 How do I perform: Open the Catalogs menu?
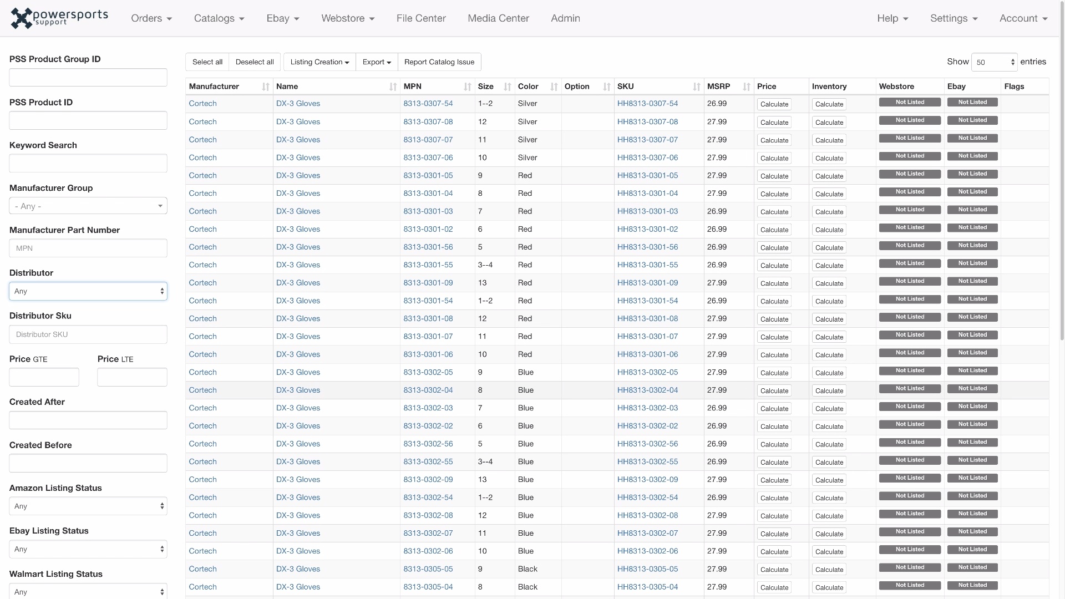(219, 18)
